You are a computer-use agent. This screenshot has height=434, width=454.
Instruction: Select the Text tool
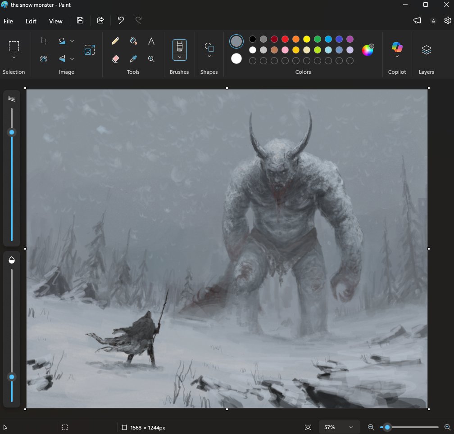click(151, 41)
